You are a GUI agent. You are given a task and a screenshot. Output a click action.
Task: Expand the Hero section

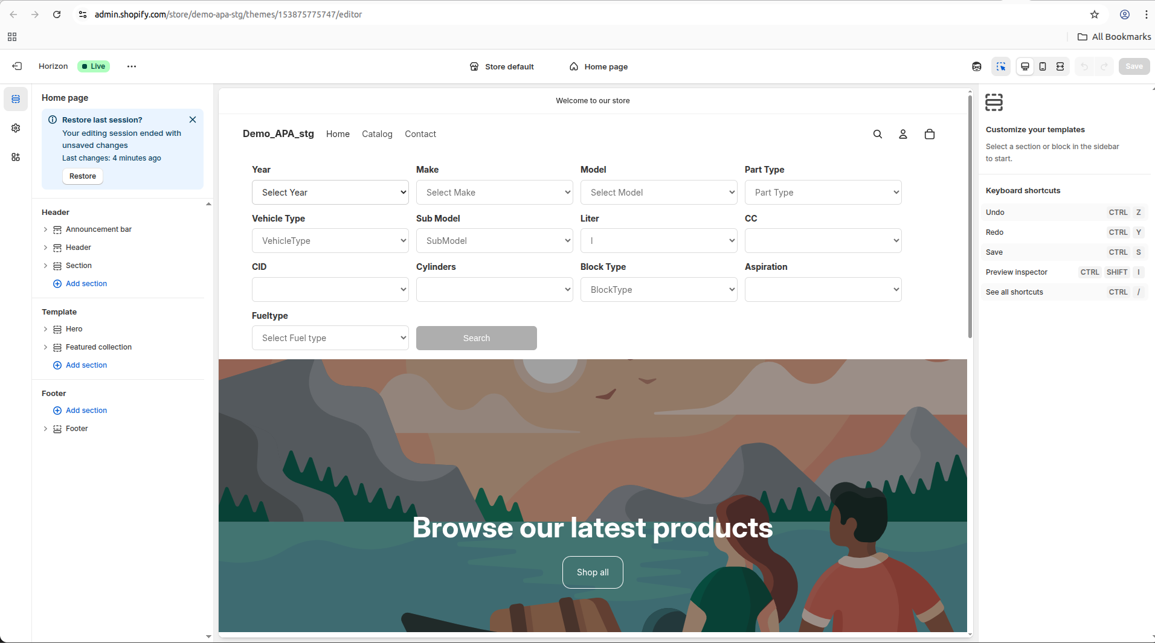(x=45, y=329)
